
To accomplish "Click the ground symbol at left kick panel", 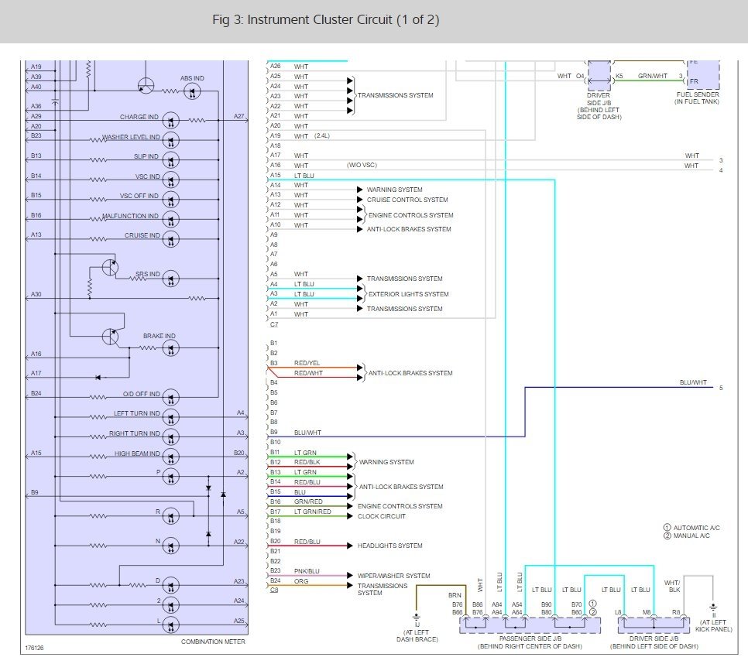I will [712, 610].
